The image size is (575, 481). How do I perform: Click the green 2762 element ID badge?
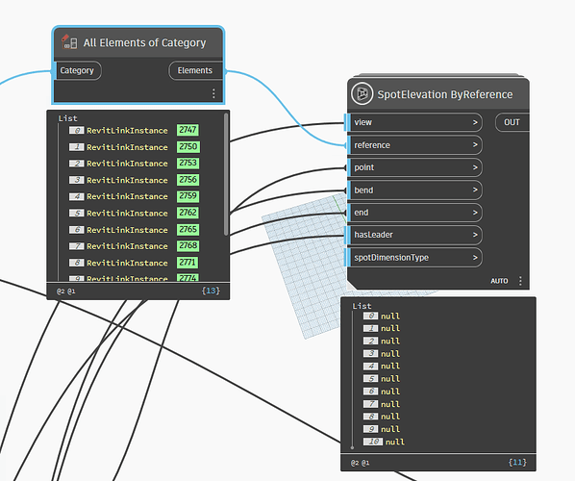coord(187,213)
